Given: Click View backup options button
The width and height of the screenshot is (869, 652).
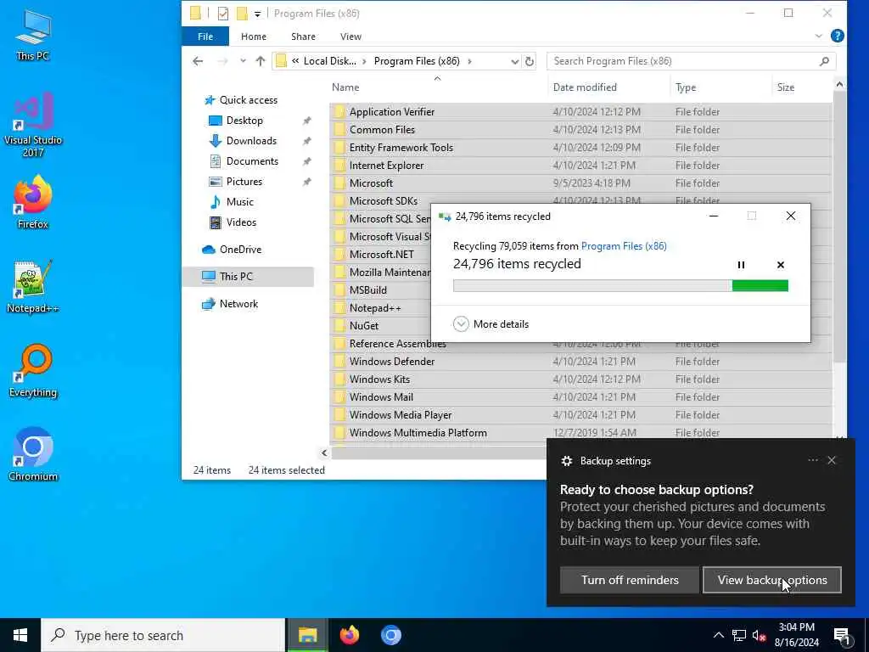Looking at the screenshot, I should 772,580.
